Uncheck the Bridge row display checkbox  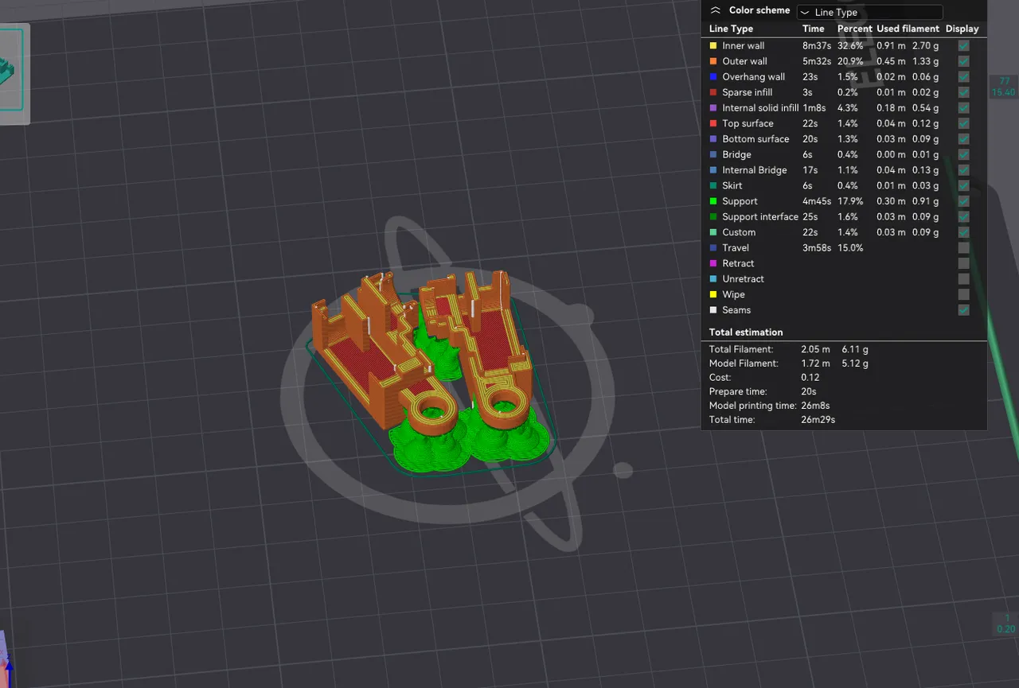964,154
